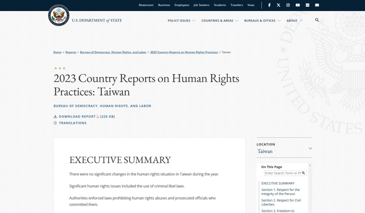Open the Job Seekers top menu item
This screenshot has height=213, width=365.
pyautogui.click(x=201, y=5)
